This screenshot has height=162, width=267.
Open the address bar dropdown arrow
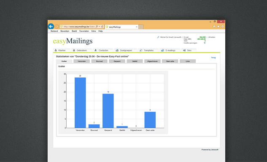[99, 27]
